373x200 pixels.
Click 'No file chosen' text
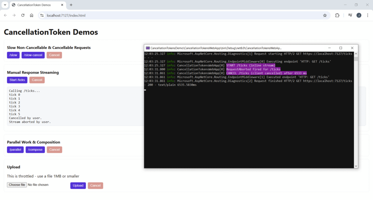[x=38, y=185]
